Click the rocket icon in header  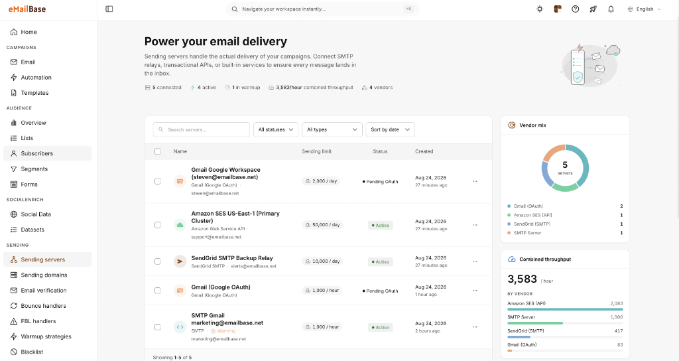593,9
